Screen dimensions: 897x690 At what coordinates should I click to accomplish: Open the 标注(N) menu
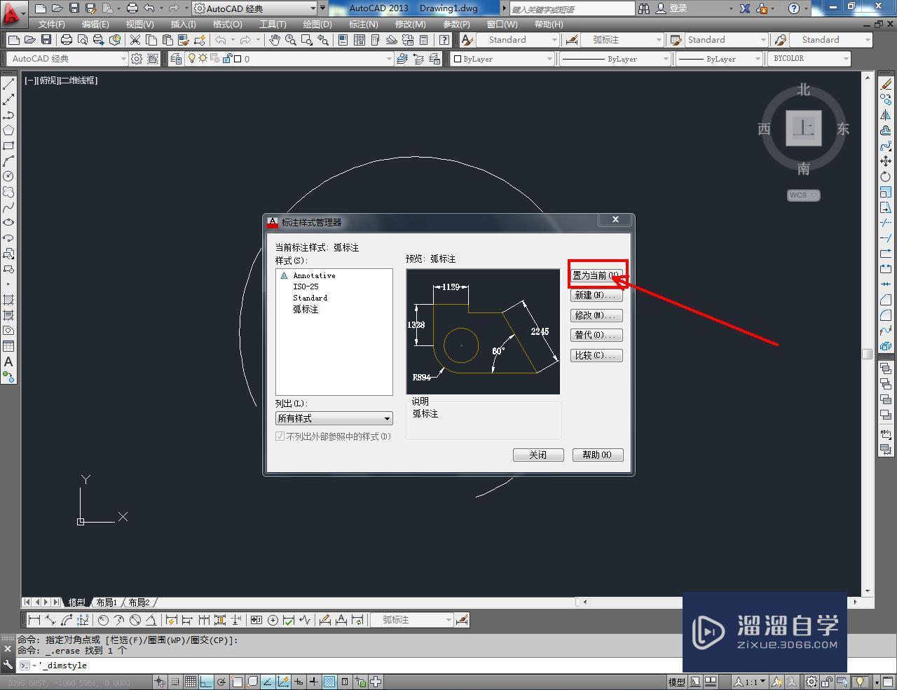coord(363,24)
